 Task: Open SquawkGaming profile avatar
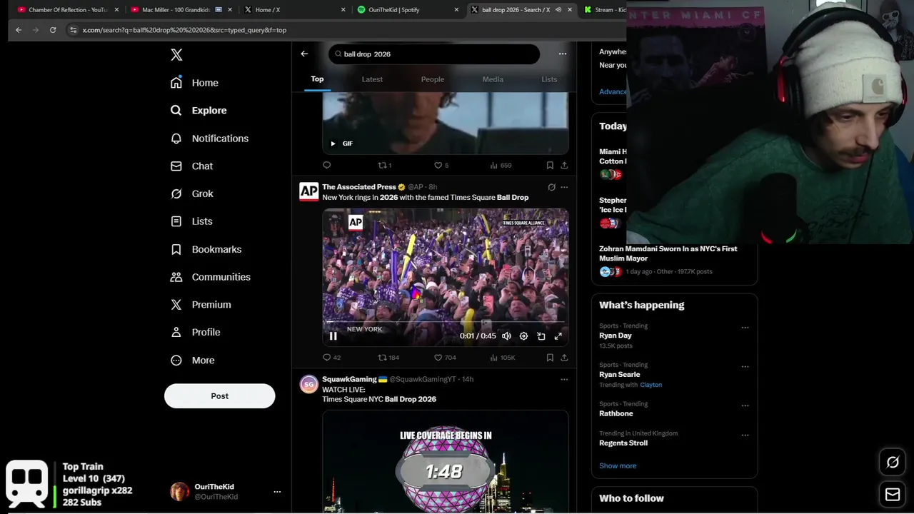click(x=309, y=384)
